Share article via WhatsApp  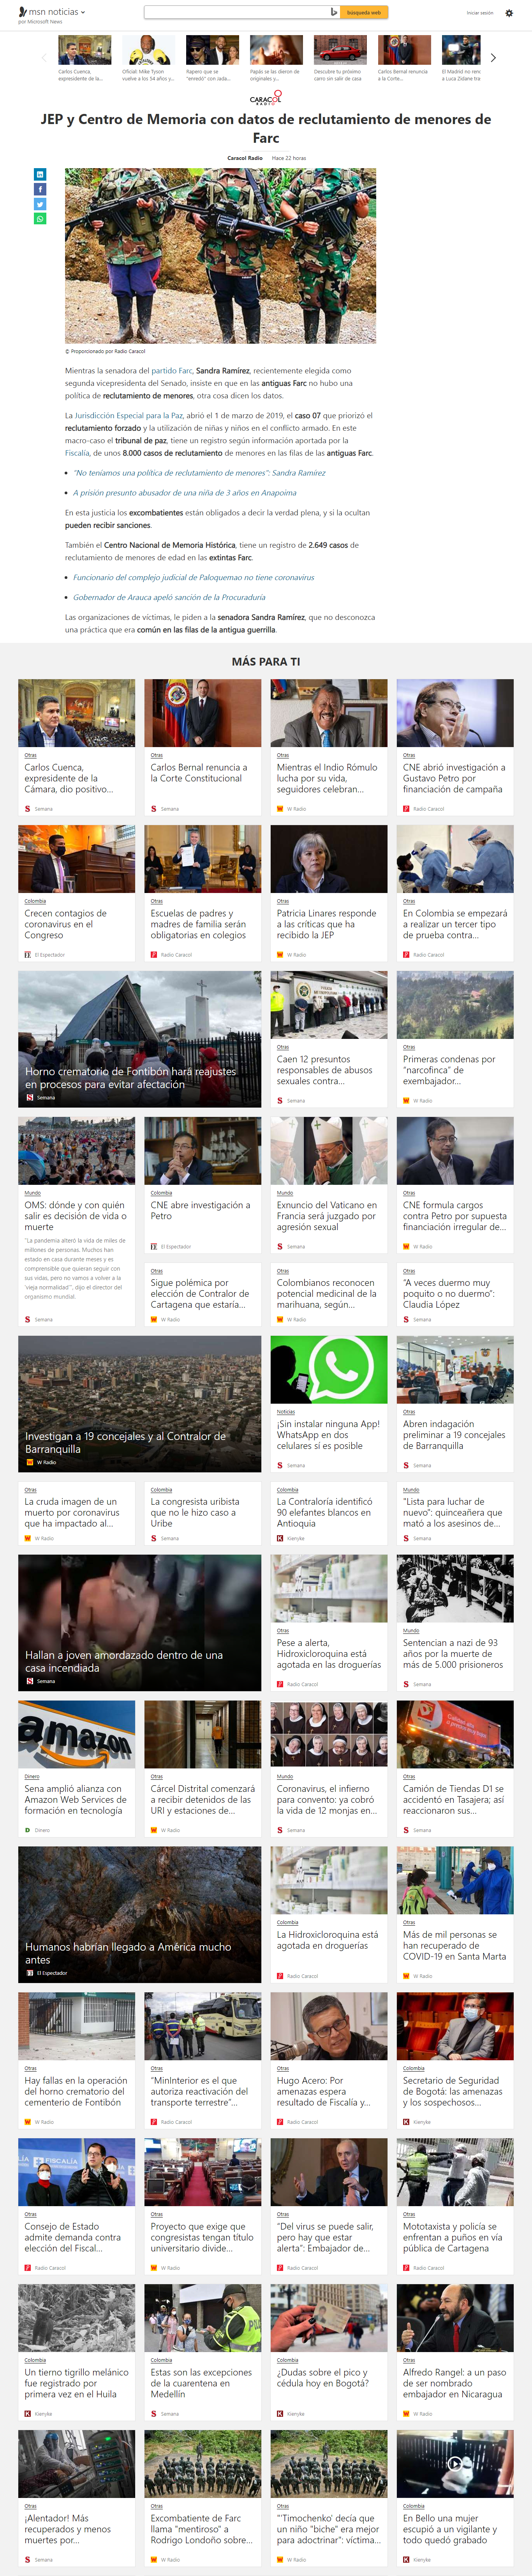(x=40, y=219)
